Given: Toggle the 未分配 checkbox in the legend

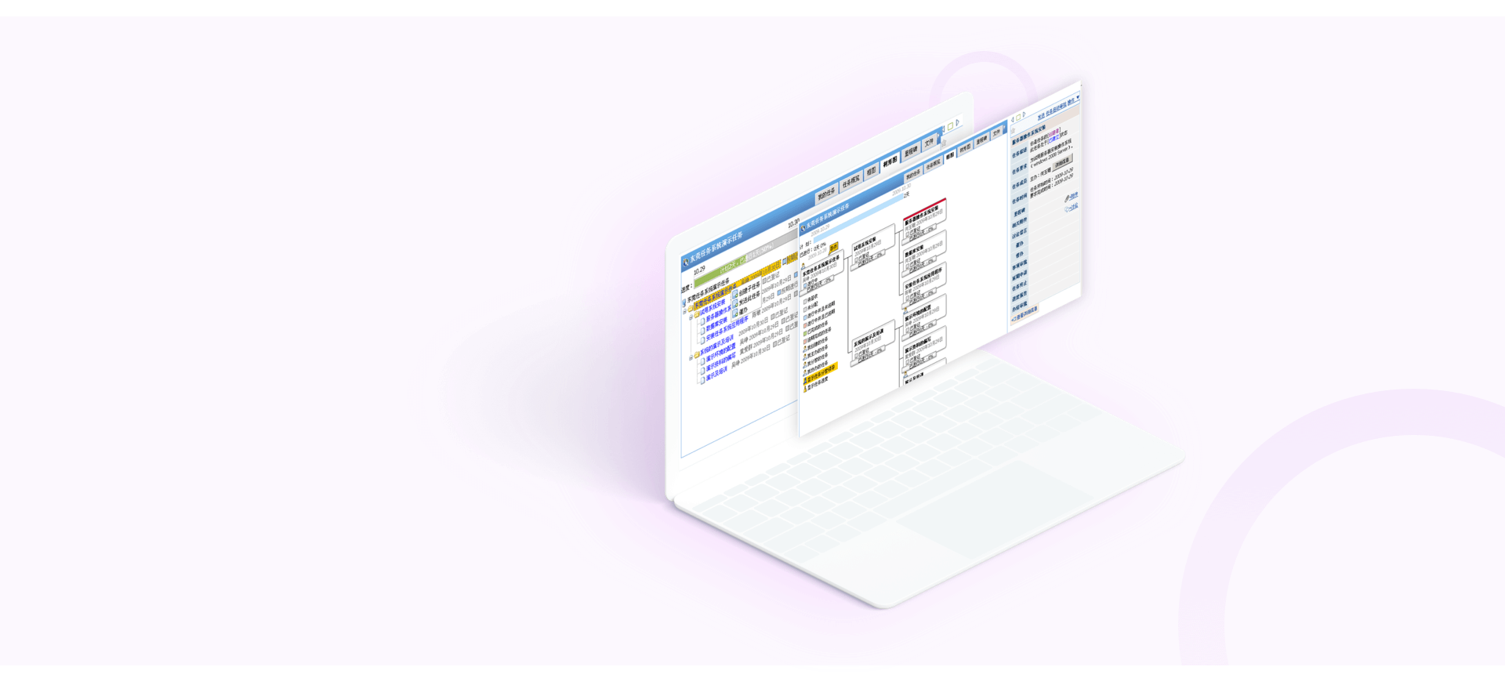Looking at the screenshot, I should 806,306.
